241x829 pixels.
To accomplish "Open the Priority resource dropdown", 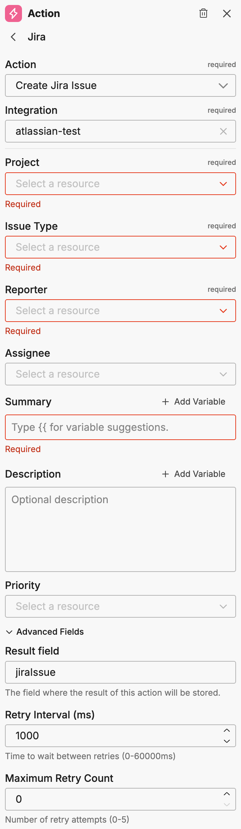I will pyautogui.click(x=120, y=606).
